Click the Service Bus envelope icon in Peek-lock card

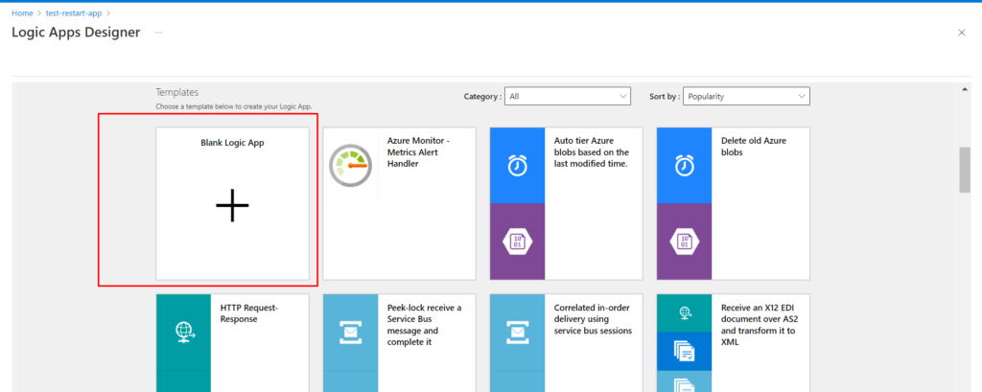point(351,332)
